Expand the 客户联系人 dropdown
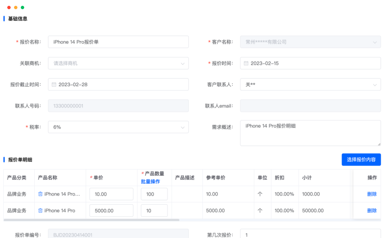 coord(310,85)
